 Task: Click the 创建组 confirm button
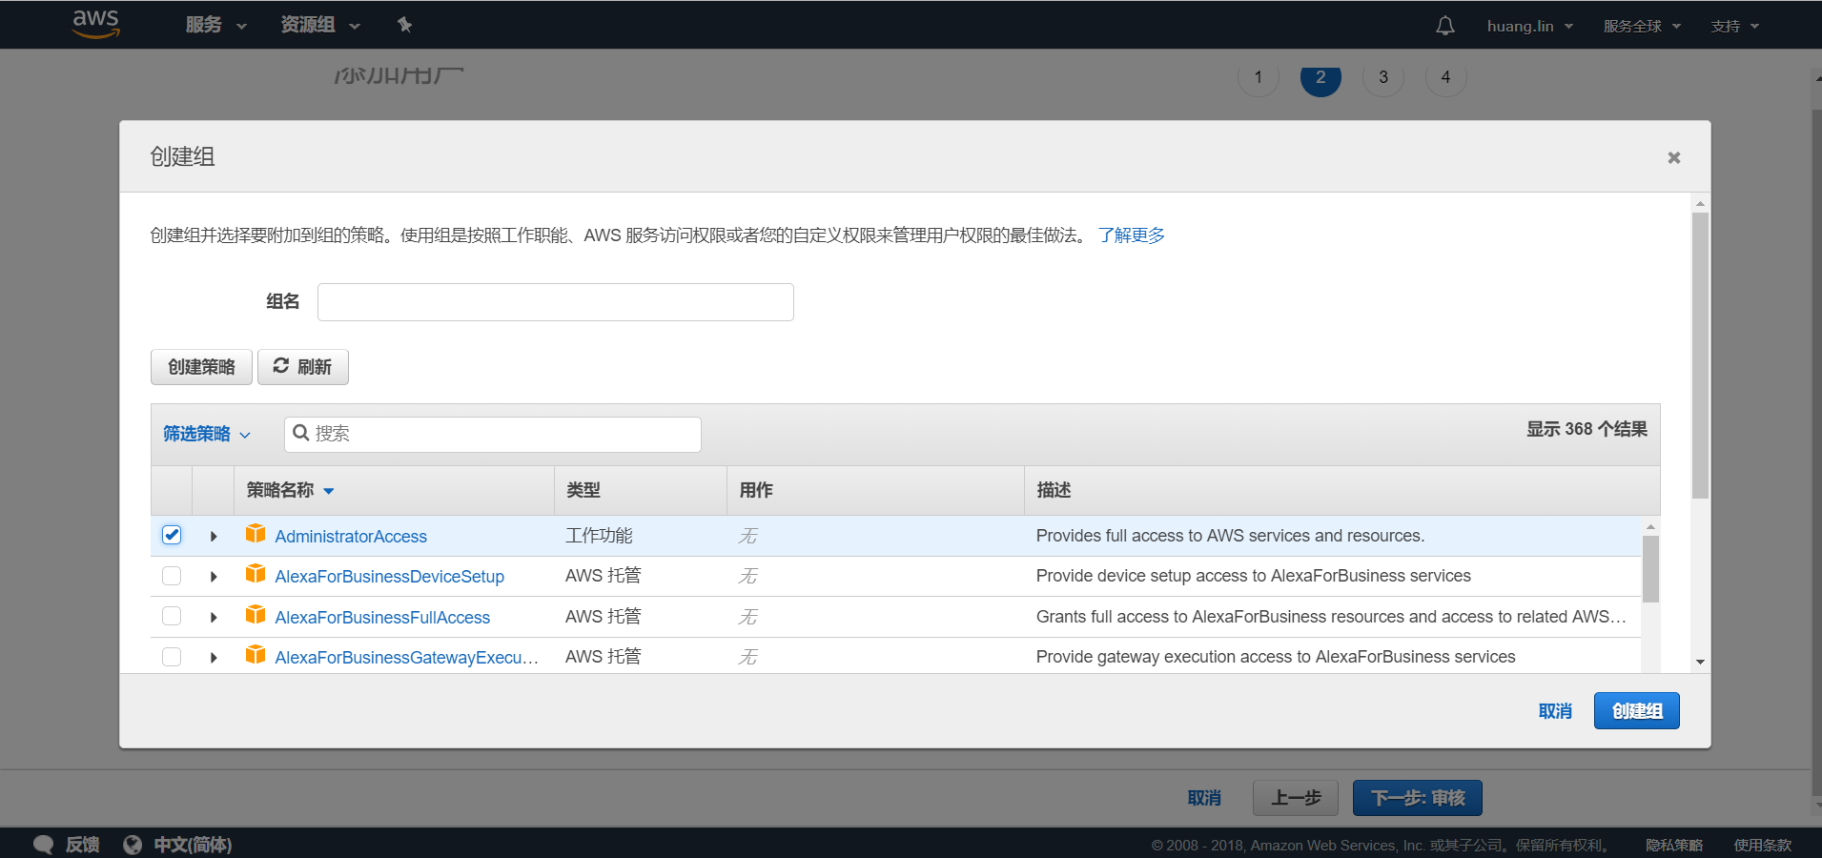coord(1636,711)
